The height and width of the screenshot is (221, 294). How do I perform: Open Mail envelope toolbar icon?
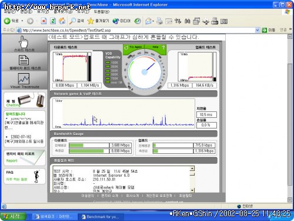pyautogui.click(x=148, y=21)
